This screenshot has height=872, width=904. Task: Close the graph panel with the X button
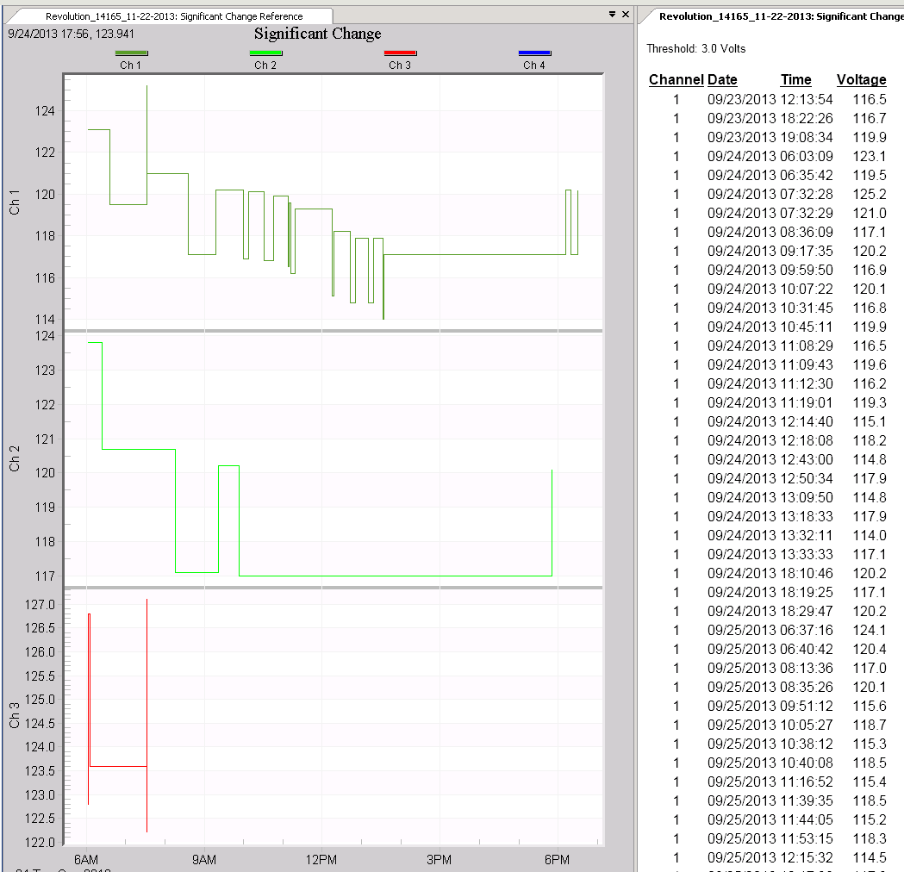(626, 15)
